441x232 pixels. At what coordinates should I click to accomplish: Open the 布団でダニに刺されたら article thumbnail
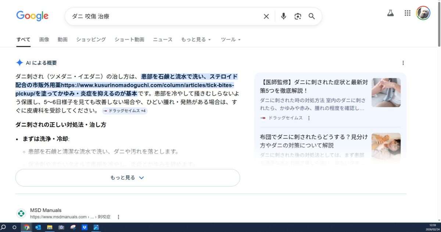coord(386,147)
